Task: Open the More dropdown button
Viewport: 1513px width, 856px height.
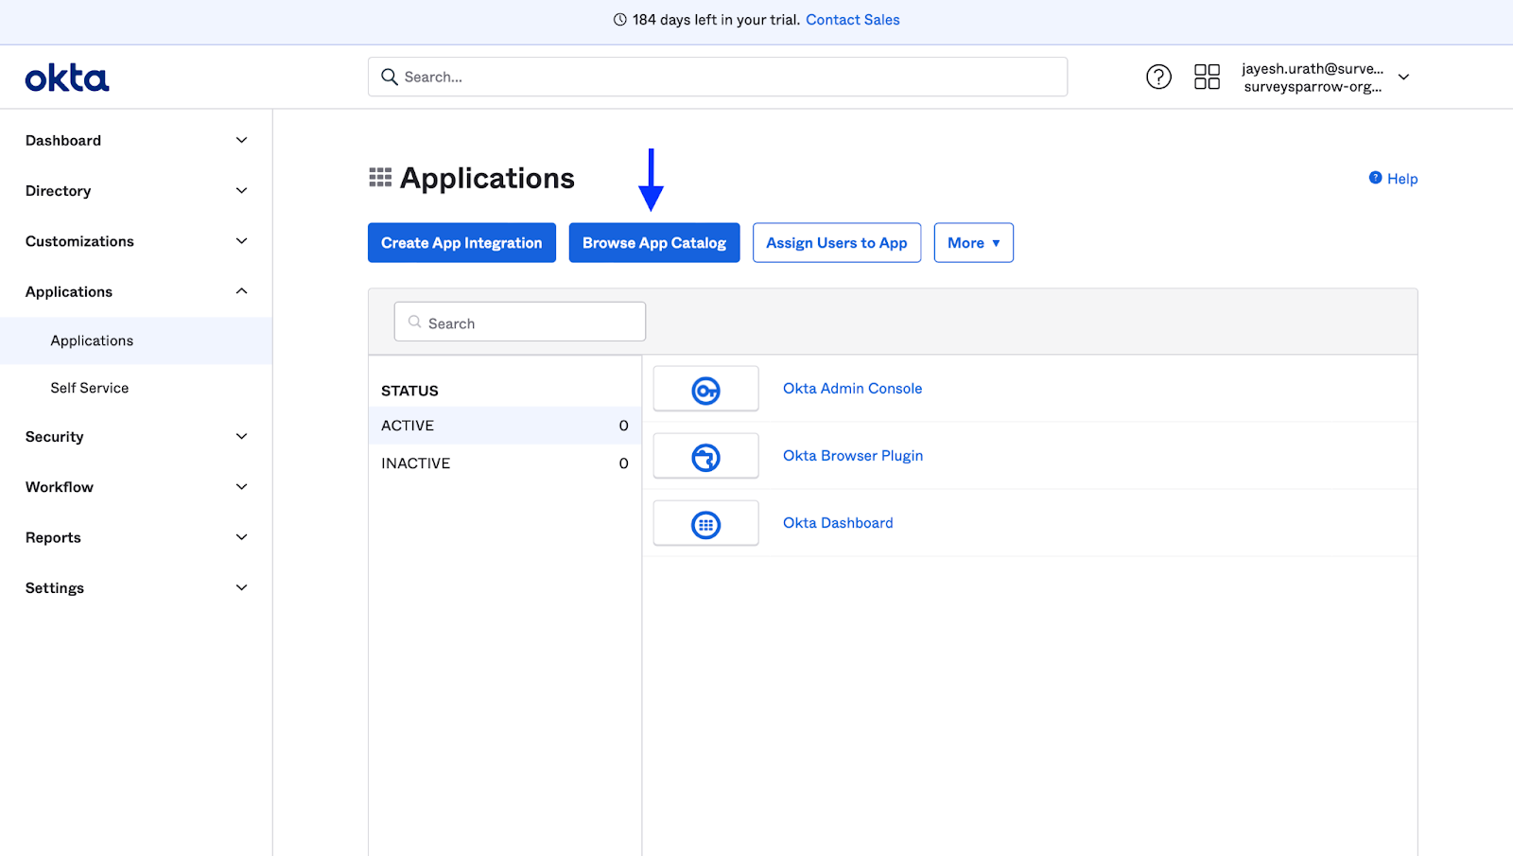Action: point(973,243)
